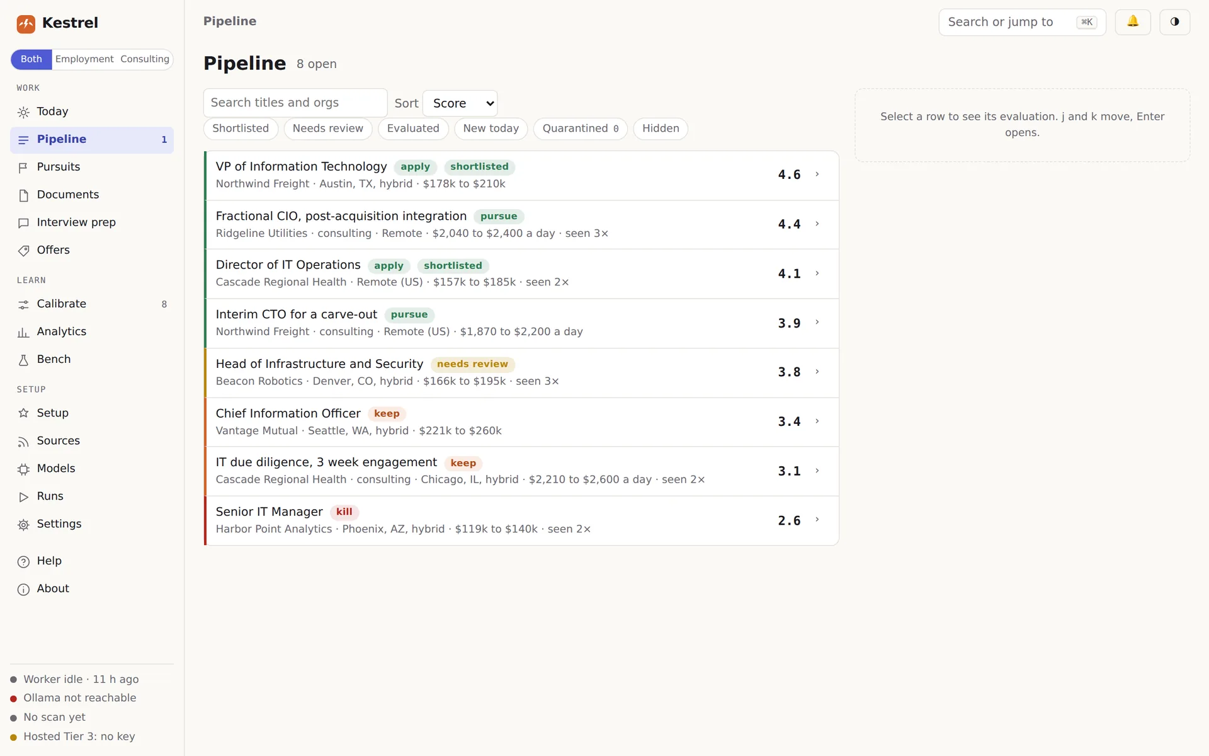Select the Both mode segment
The image size is (1209, 756).
31,59
